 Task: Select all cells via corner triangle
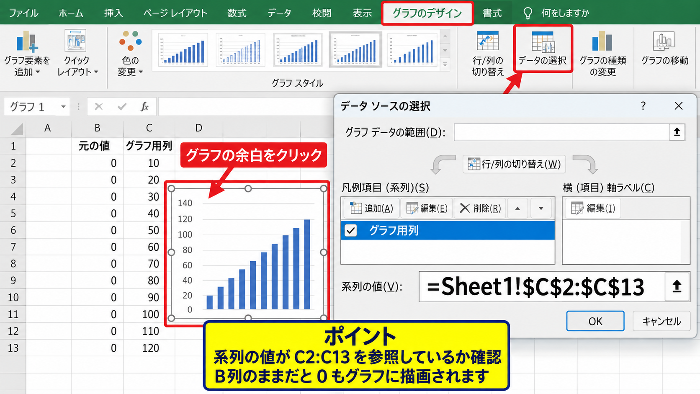(x=17, y=129)
